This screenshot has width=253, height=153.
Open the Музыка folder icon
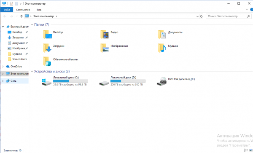point(162,48)
